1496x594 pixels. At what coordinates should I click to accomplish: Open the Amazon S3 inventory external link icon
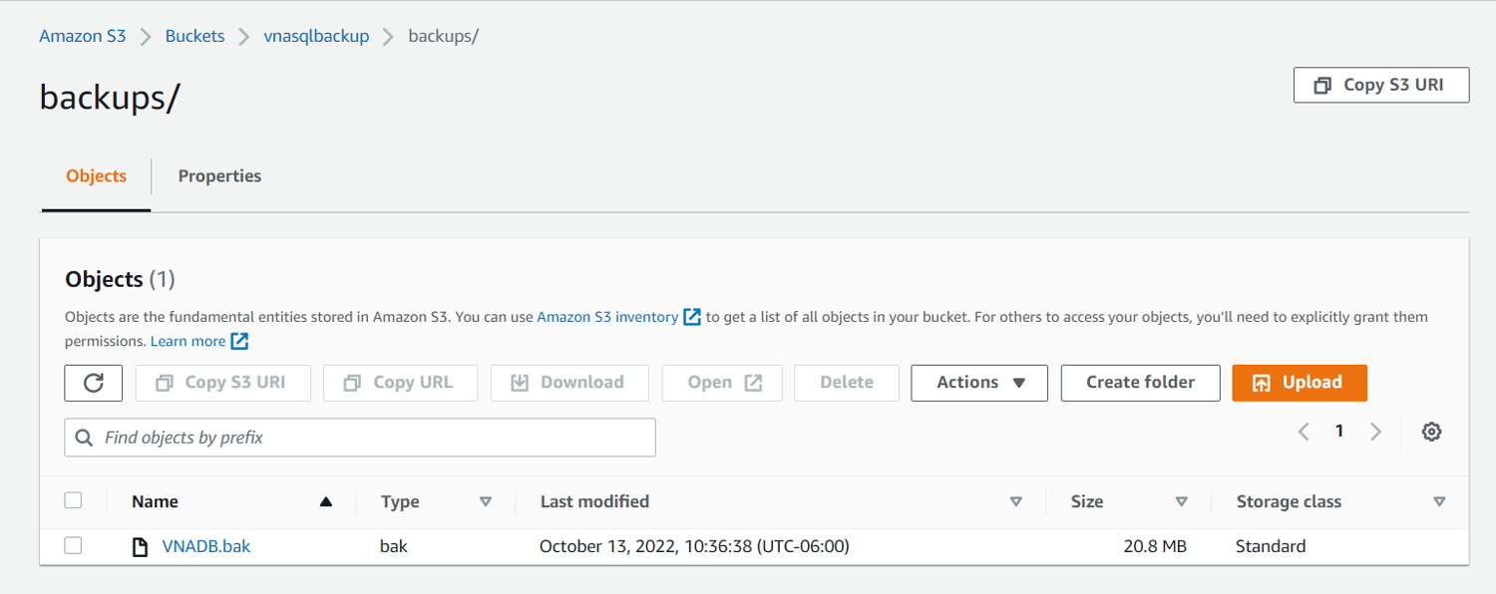(x=692, y=316)
